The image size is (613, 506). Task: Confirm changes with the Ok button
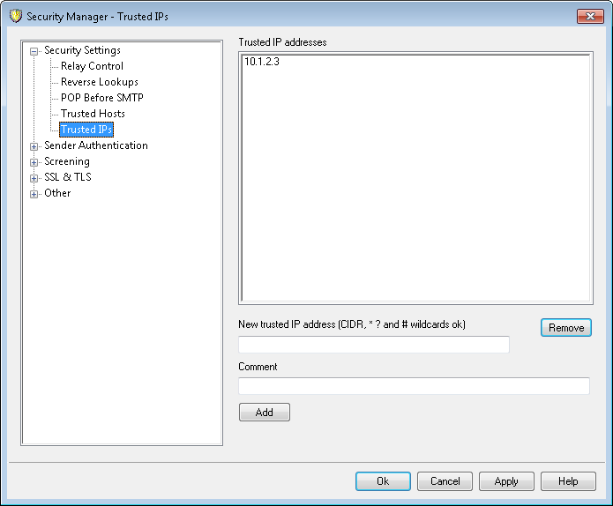point(383,481)
